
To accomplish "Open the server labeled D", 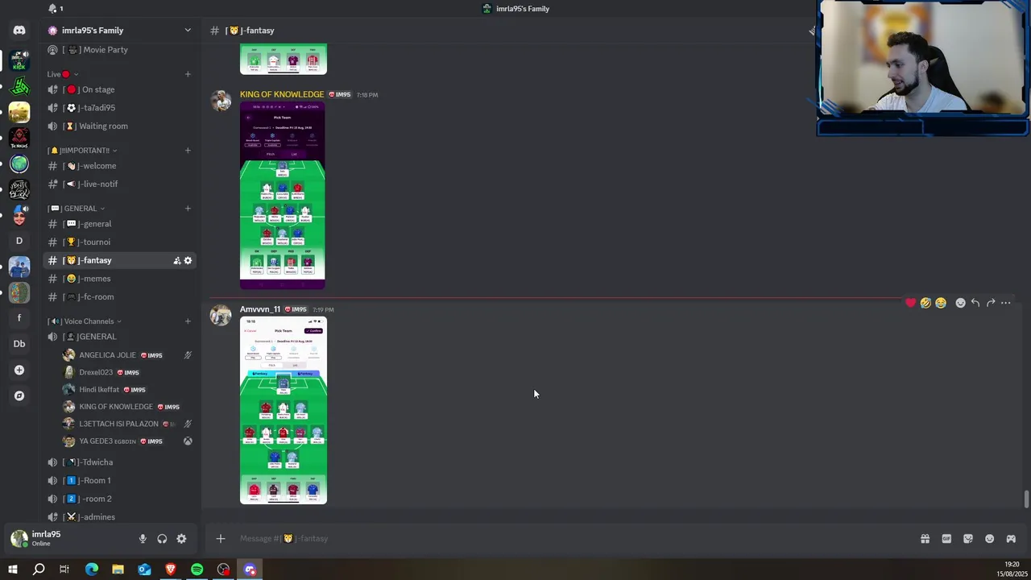I will click(x=19, y=241).
